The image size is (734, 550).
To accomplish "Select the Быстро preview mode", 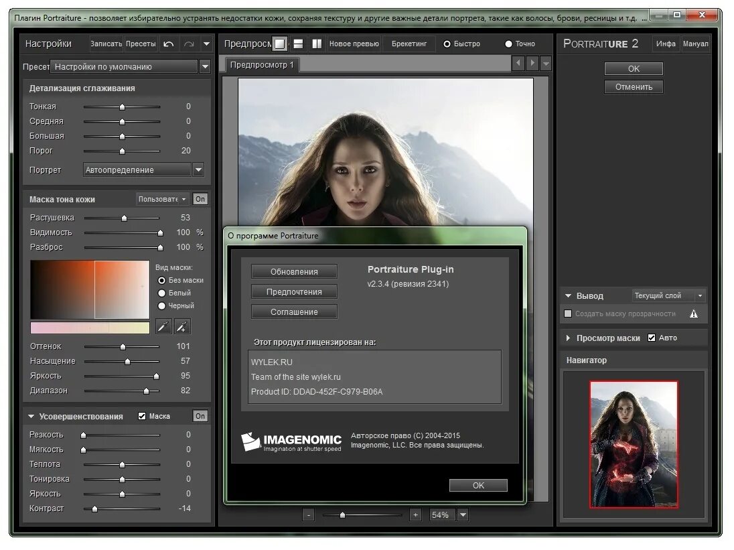I will 447,44.
